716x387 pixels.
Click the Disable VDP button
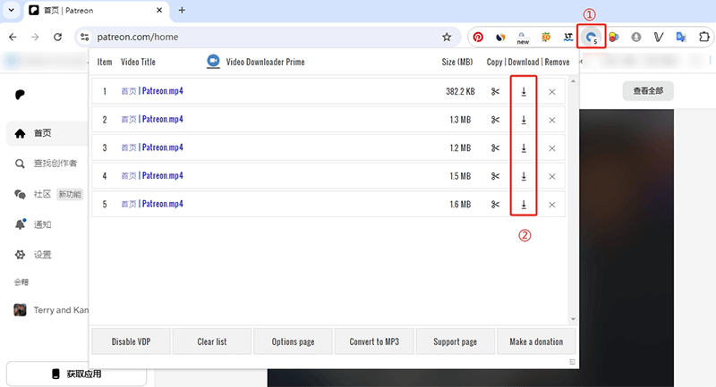click(131, 341)
